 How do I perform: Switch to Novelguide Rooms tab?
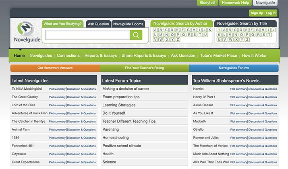click(128, 24)
